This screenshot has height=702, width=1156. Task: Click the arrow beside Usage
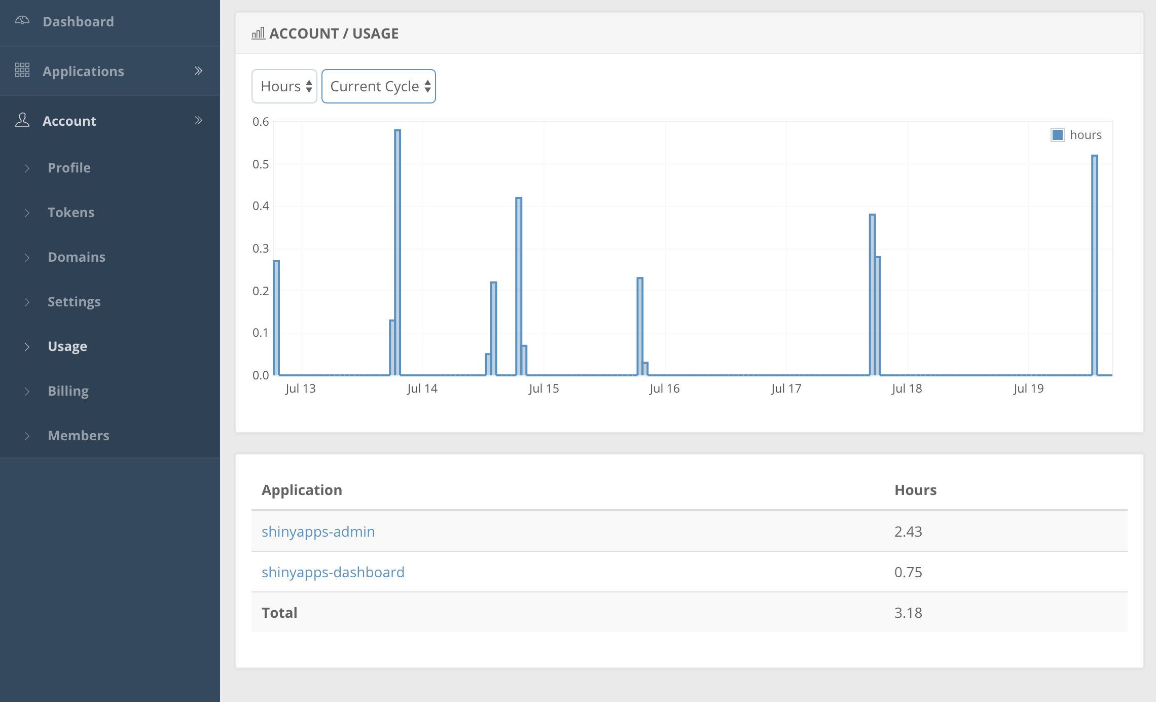point(27,346)
